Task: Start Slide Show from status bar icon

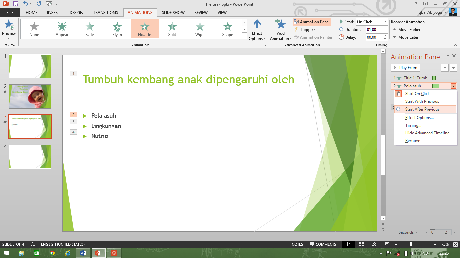Action: 387,244
